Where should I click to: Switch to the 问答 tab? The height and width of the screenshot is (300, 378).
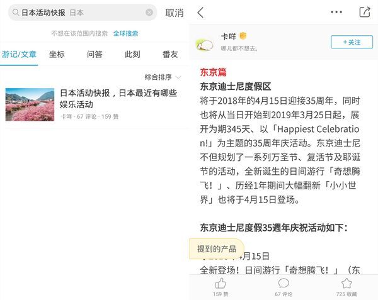click(94, 54)
